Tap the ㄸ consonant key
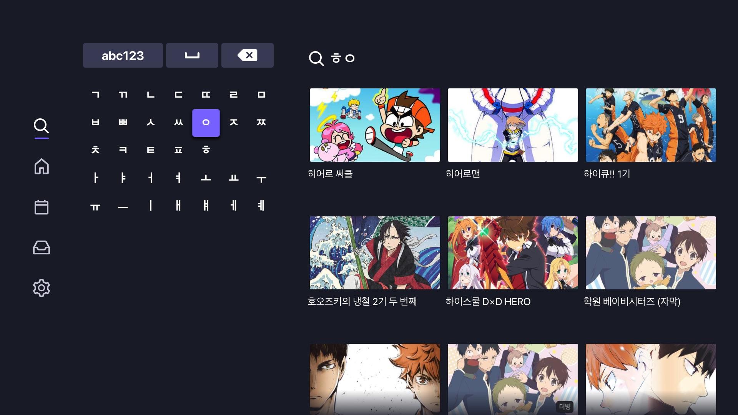 pyautogui.click(x=206, y=95)
